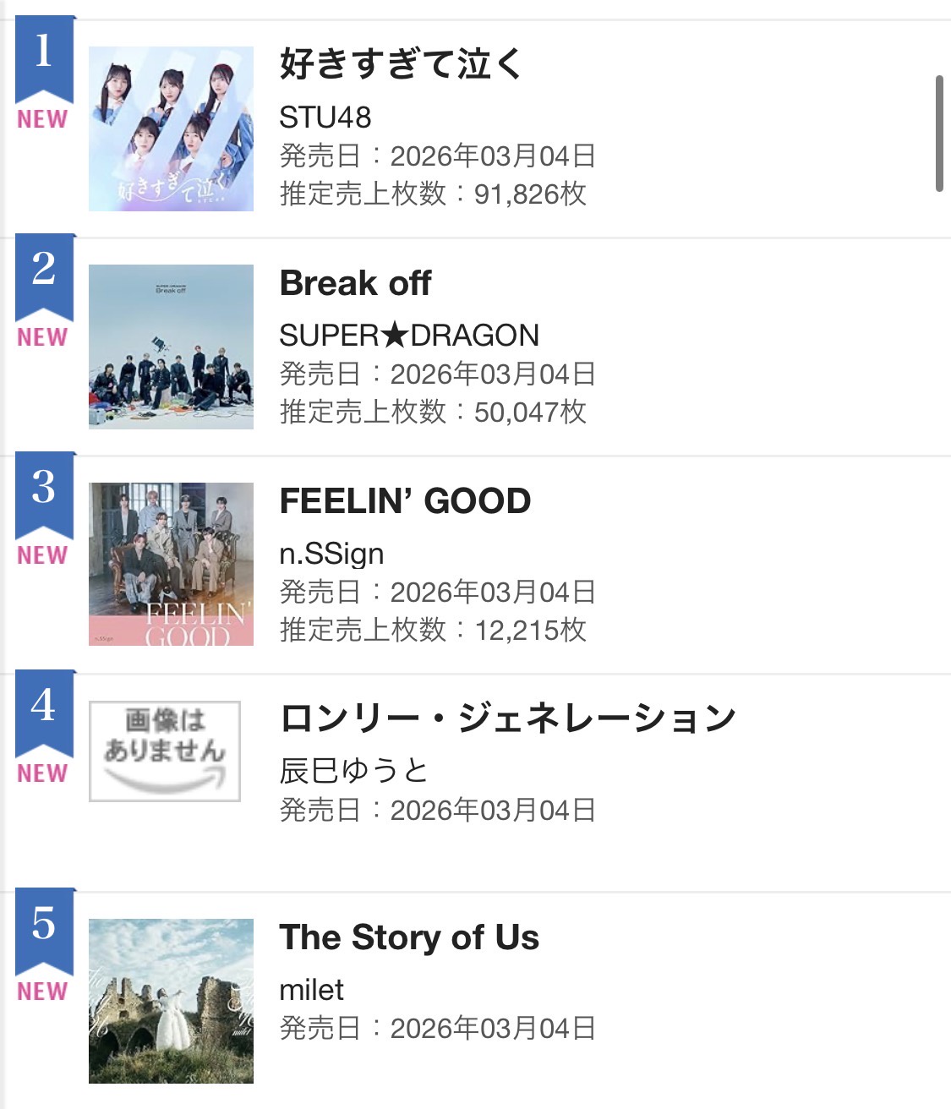Open n.SSign FEELIN' GOOD cover image

(171, 565)
